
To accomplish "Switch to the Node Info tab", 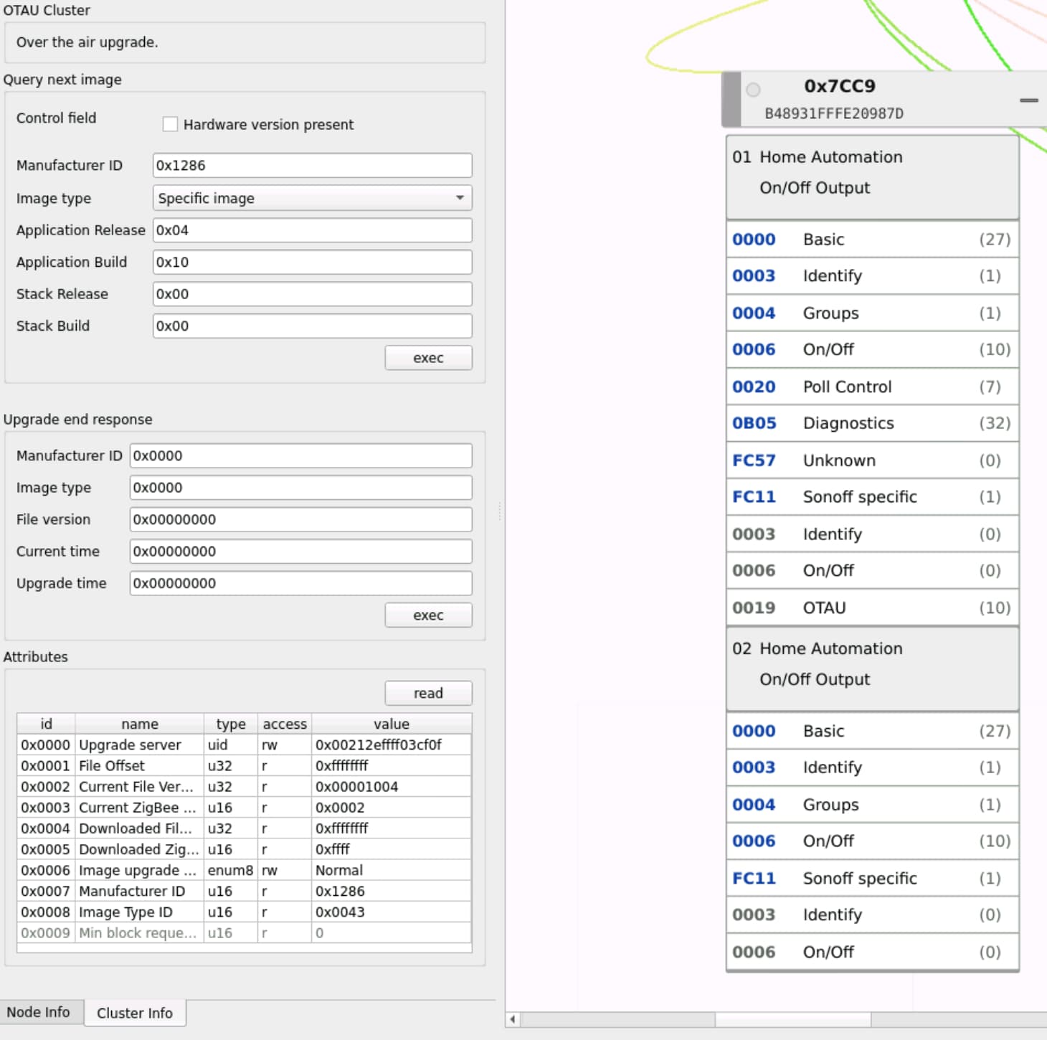I will [39, 1012].
